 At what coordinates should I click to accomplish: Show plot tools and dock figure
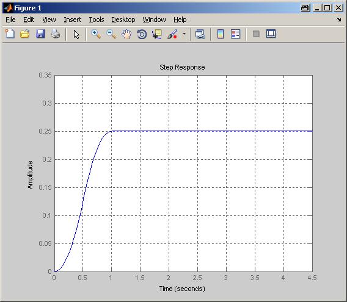pyautogui.click(x=271, y=34)
